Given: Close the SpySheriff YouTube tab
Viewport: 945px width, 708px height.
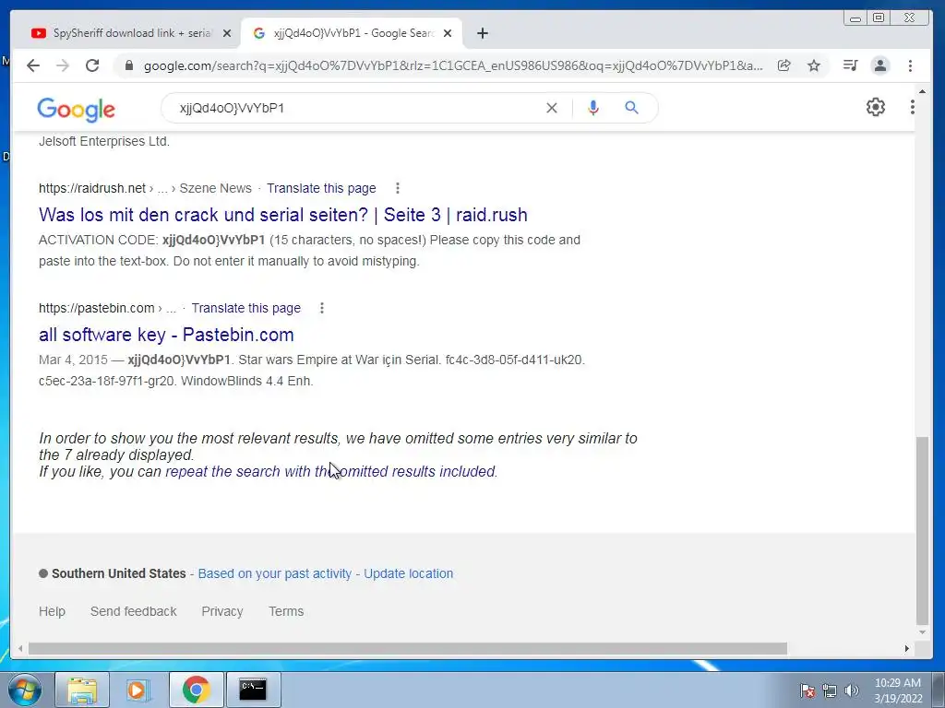Looking at the screenshot, I should click(227, 33).
